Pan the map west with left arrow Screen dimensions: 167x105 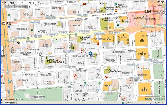[3, 50]
